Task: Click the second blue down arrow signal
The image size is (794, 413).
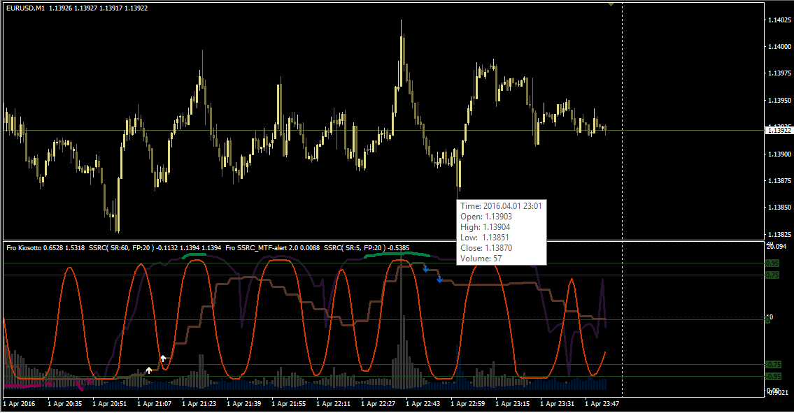Action: [x=439, y=280]
